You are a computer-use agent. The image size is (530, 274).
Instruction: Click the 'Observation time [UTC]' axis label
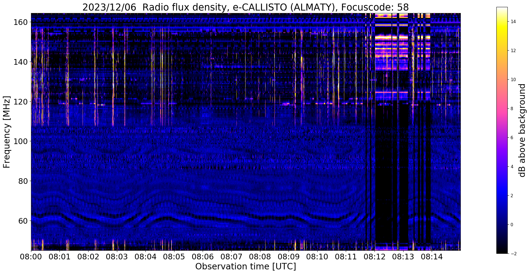(246, 266)
